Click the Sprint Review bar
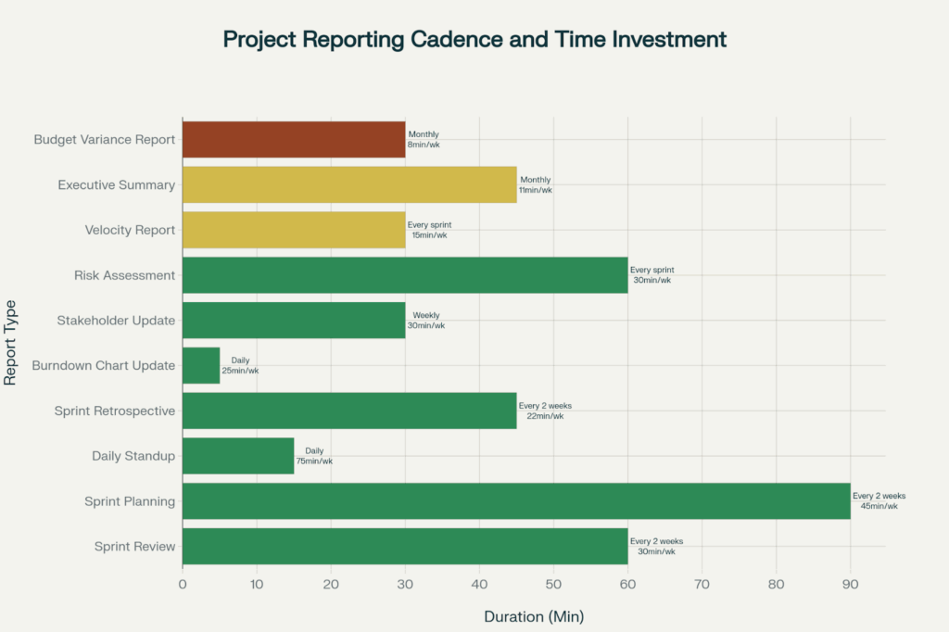949x632 pixels. pyautogui.click(x=404, y=547)
